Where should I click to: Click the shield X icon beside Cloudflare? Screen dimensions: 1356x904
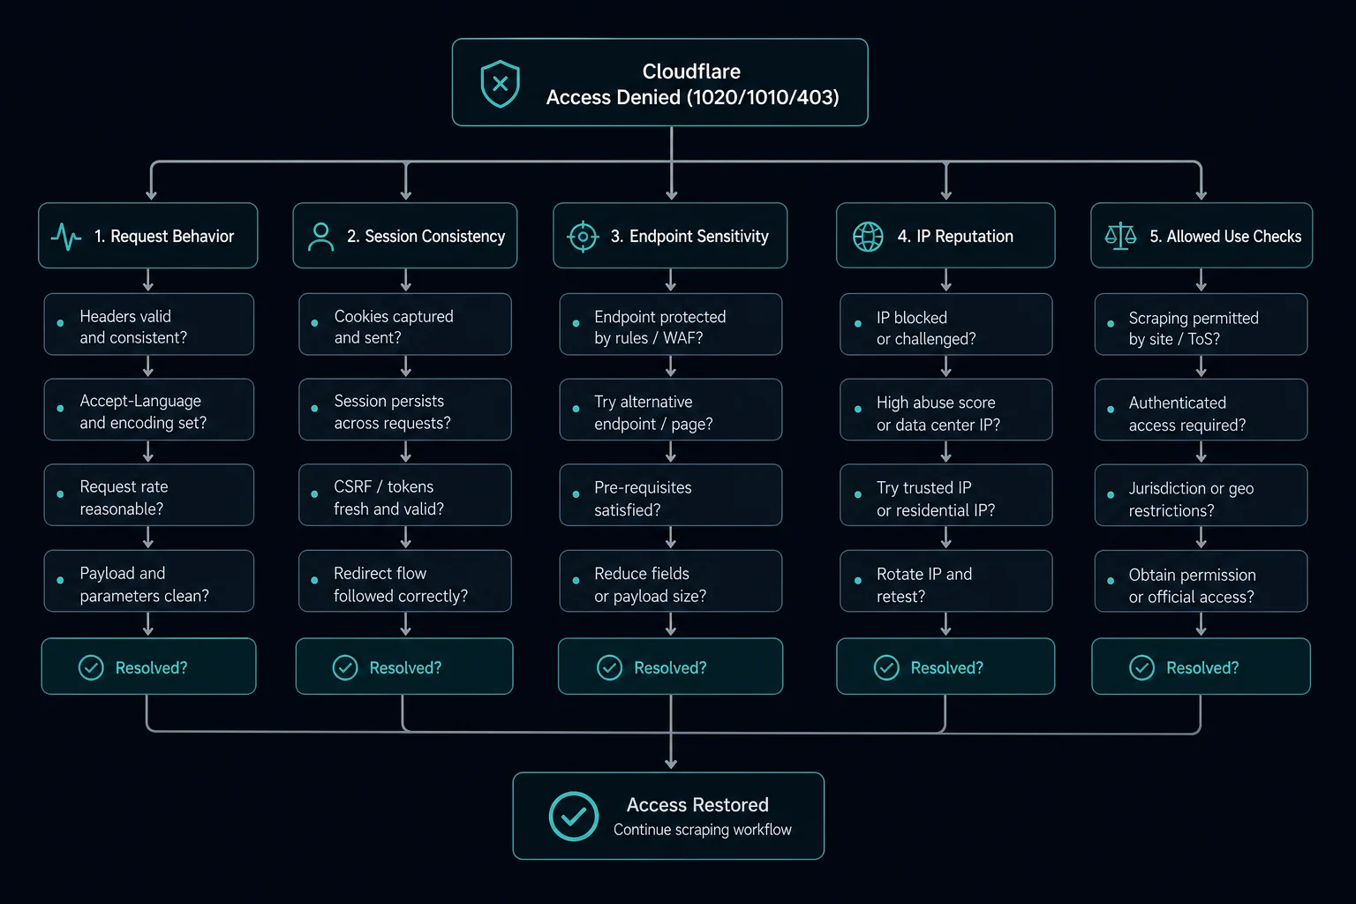coord(500,84)
